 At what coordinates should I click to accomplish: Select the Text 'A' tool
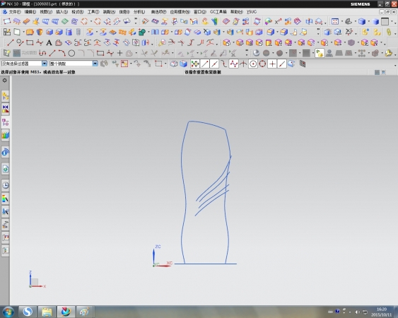coord(49,42)
